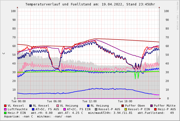This screenshot has width=180, height=121.
Task: Click the Tue 00:00 x-axis label
Action: pyautogui.click(x=19, y=101)
